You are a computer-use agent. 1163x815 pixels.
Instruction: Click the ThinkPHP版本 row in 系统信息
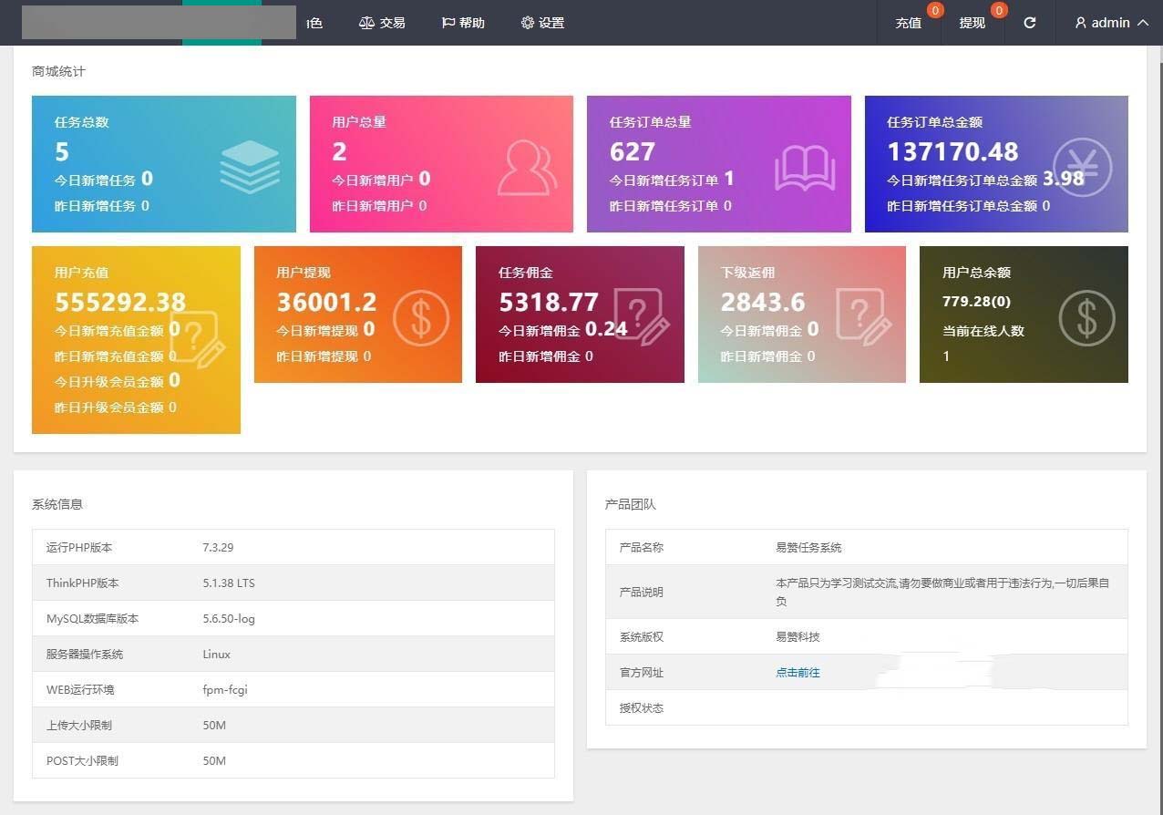pyautogui.click(x=293, y=583)
